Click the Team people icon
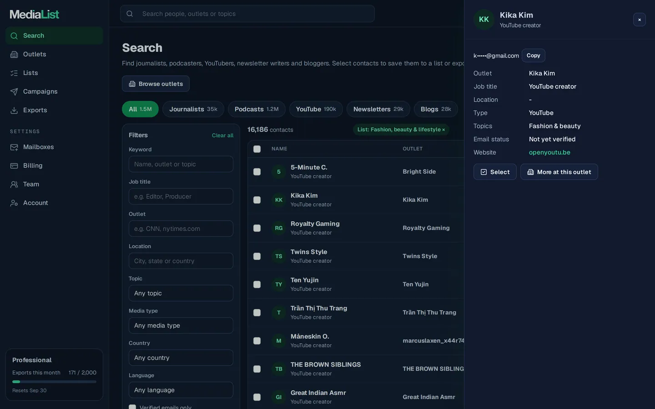The height and width of the screenshot is (409, 655). (14, 185)
